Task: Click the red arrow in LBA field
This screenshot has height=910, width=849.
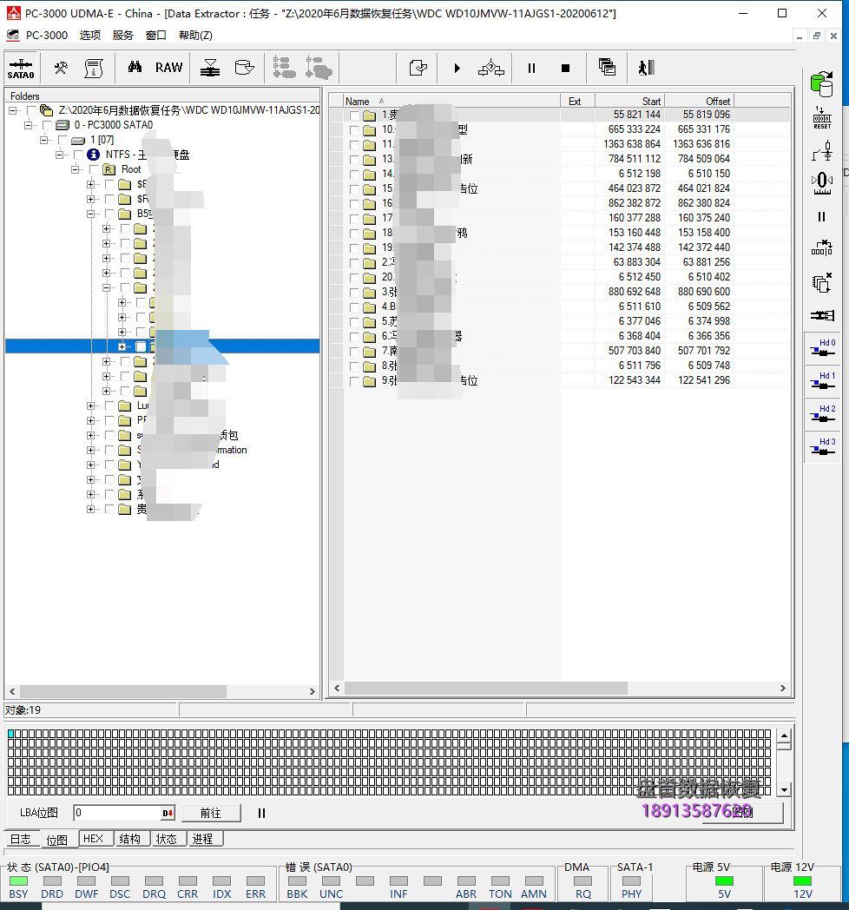Action: point(168,813)
